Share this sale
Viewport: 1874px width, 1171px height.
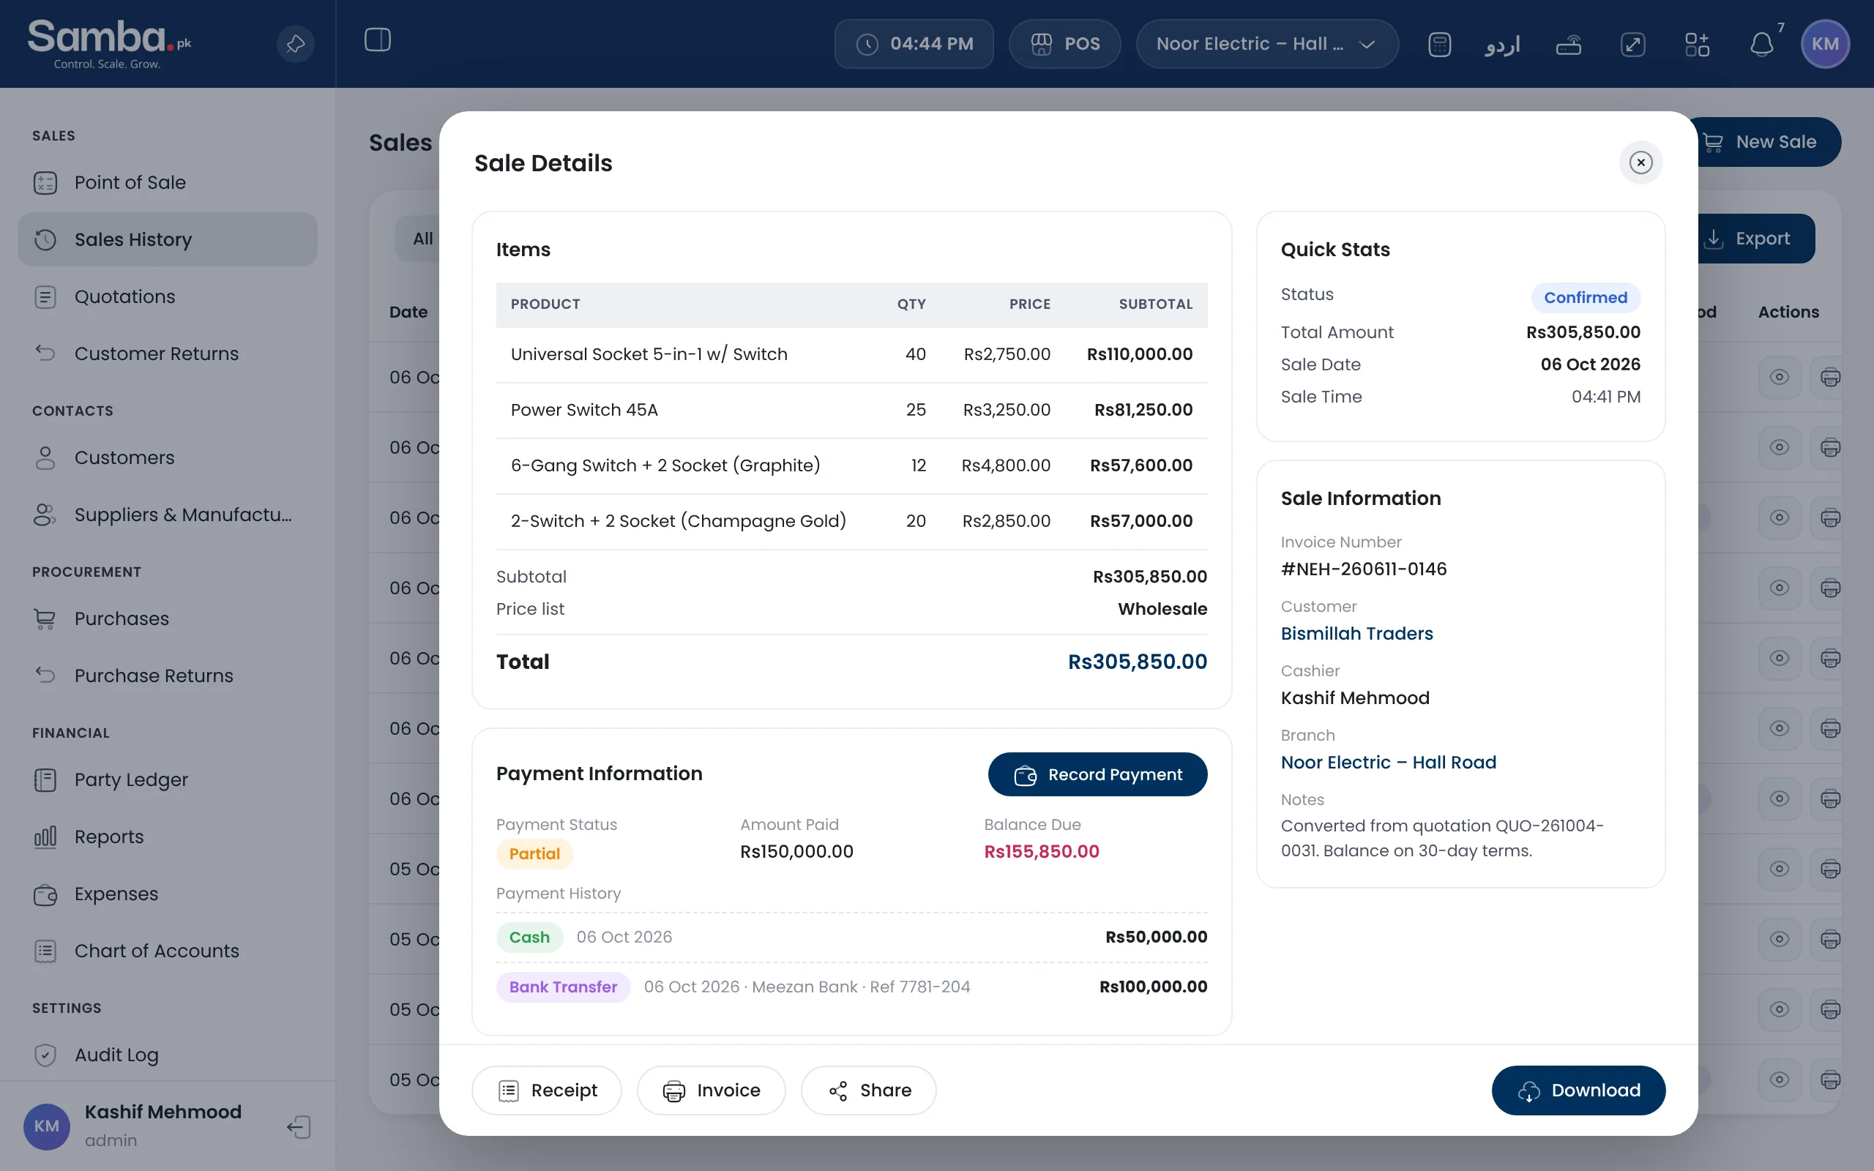pos(869,1090)
